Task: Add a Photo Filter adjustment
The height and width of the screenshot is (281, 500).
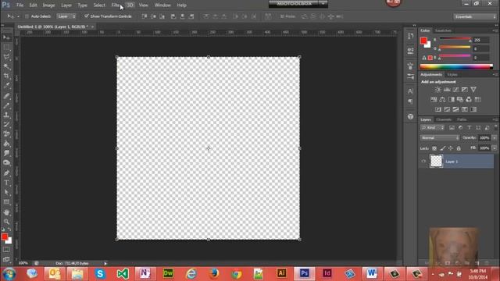Action: [x=460, y=100]
